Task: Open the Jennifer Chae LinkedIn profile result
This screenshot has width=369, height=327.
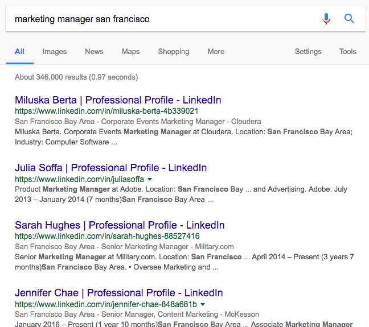Action: pos(119,293)
